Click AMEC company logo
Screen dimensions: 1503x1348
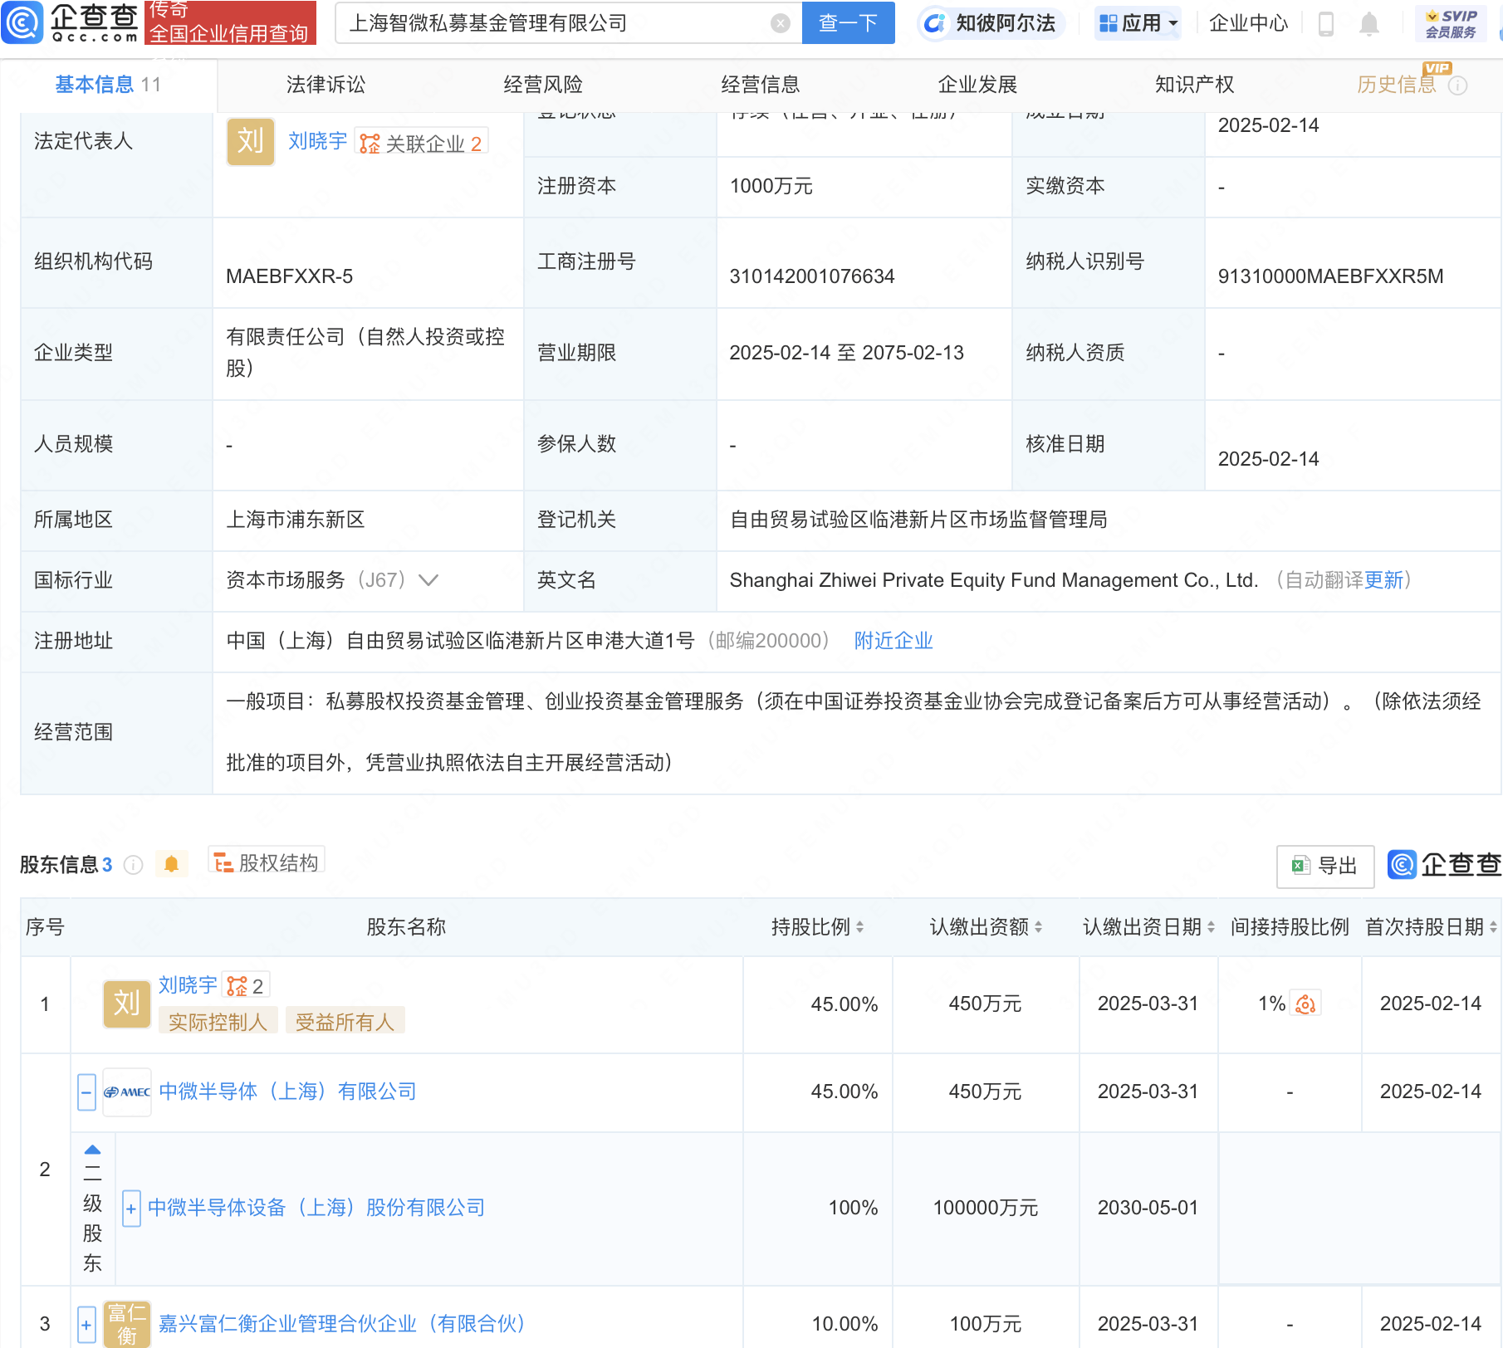tap(126, 1092)
